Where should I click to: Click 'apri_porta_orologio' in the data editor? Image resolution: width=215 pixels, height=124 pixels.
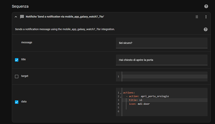(x=155, y=96)
